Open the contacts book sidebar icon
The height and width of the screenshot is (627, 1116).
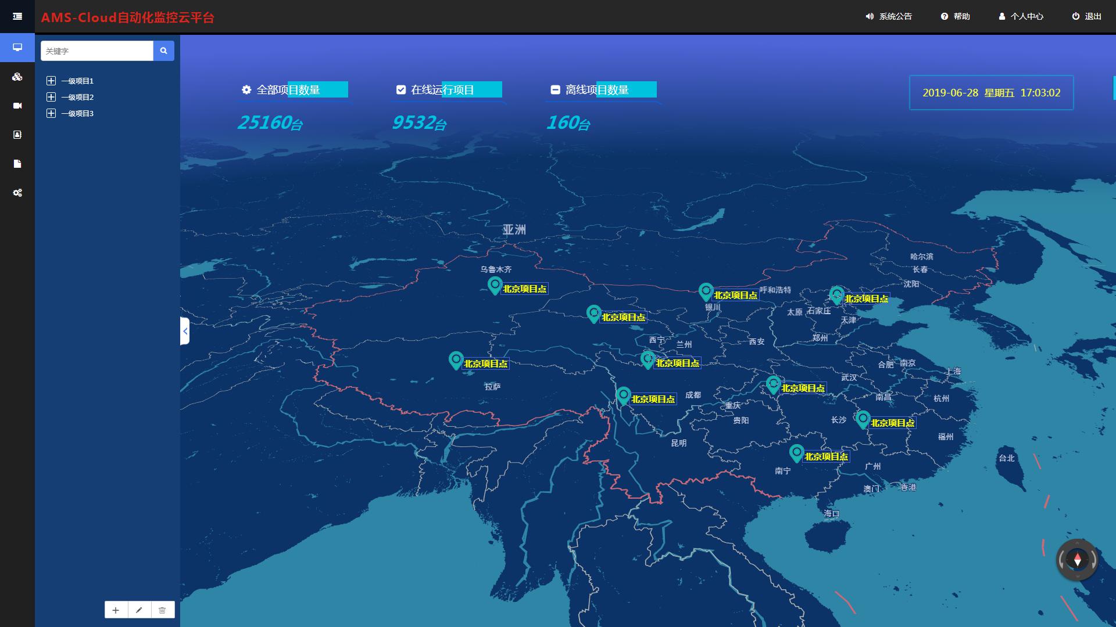click(x=17, y=135)
